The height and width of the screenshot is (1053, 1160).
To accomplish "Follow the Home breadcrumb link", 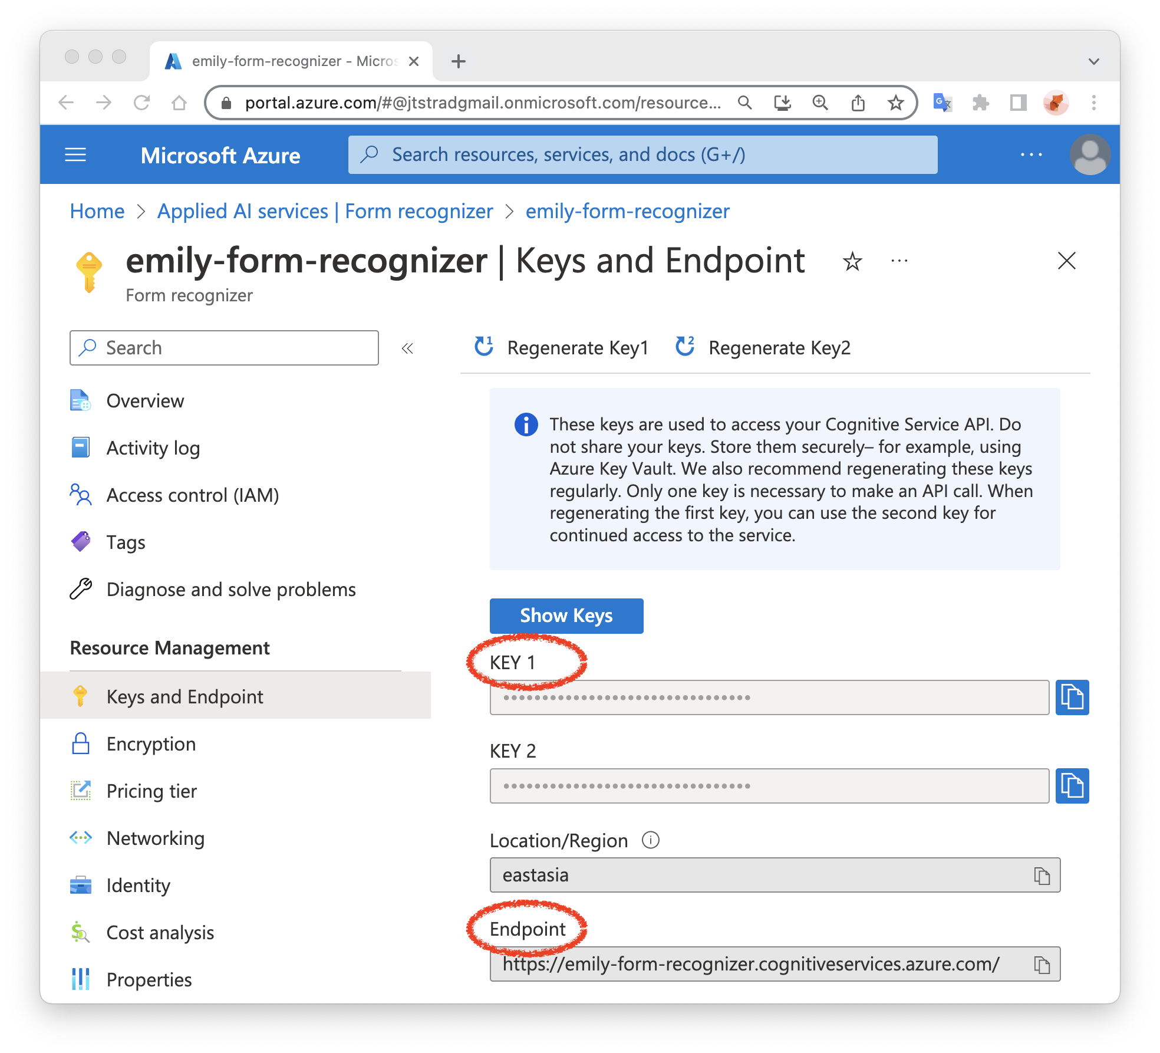I will click(97, 211).
